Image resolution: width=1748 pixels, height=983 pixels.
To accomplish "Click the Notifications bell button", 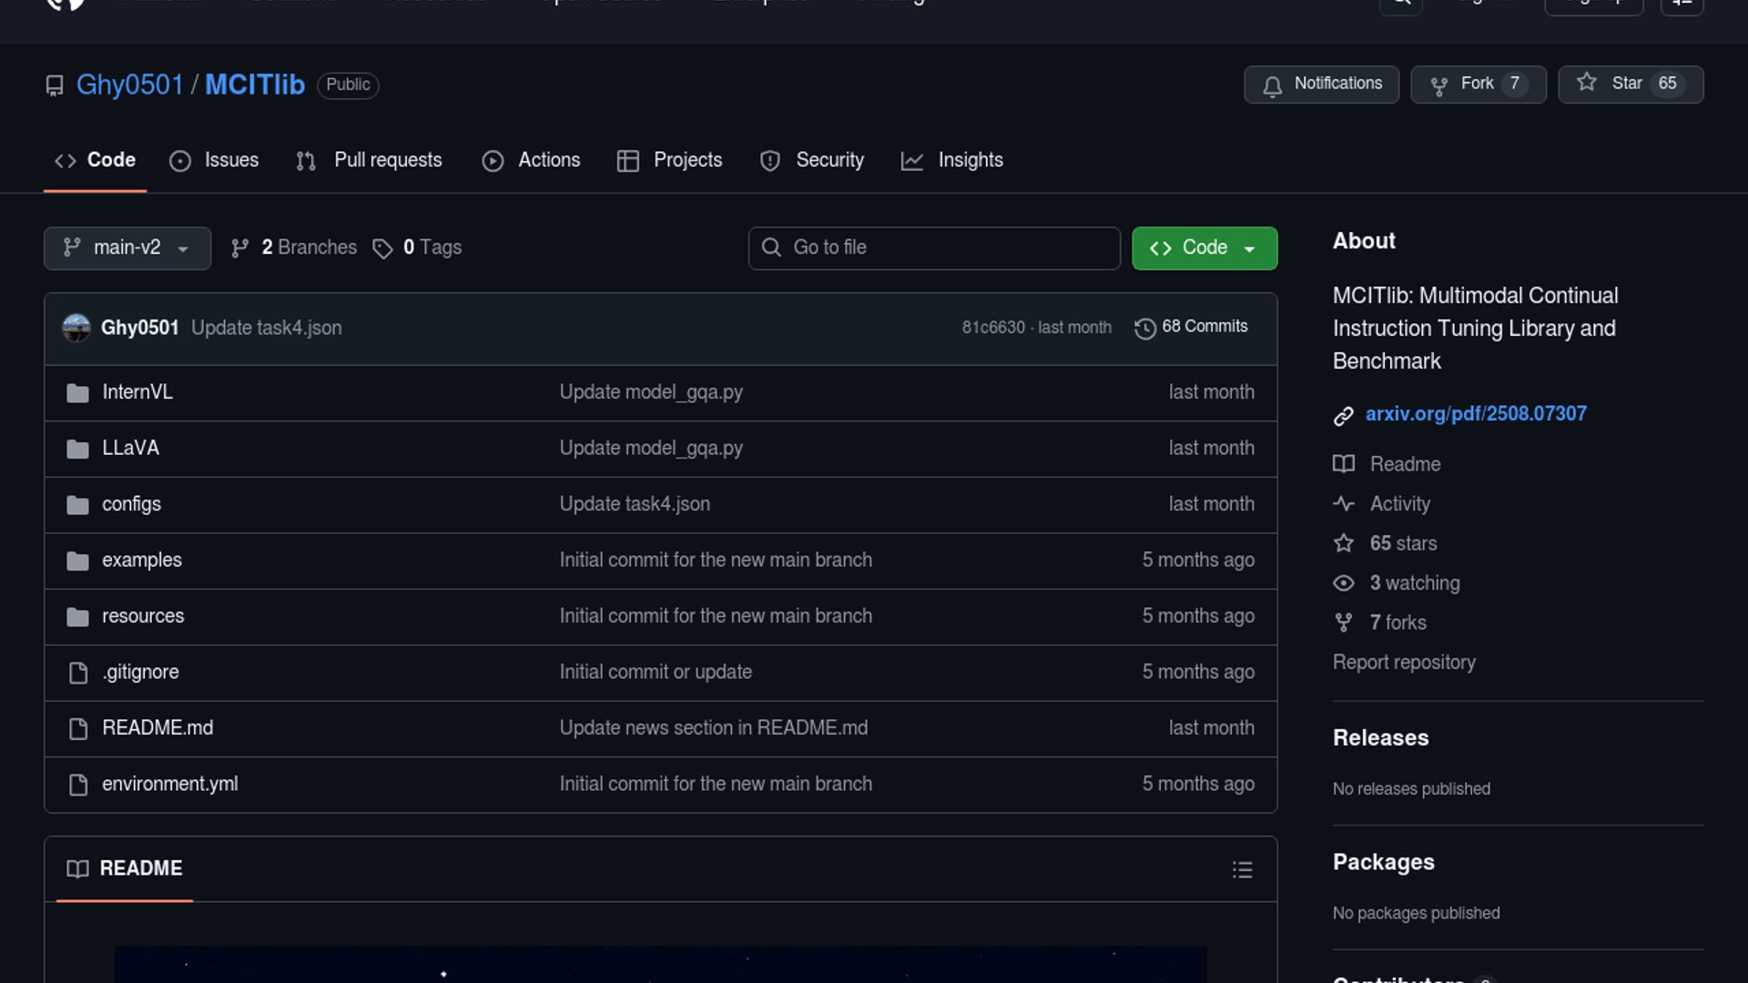I will click(x=1321, y=84).
